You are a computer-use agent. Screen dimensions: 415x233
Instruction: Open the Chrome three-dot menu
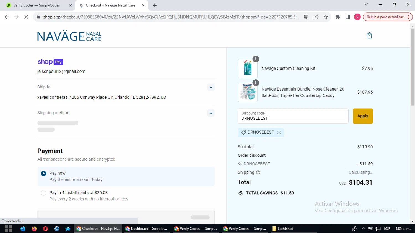point(409,17)
